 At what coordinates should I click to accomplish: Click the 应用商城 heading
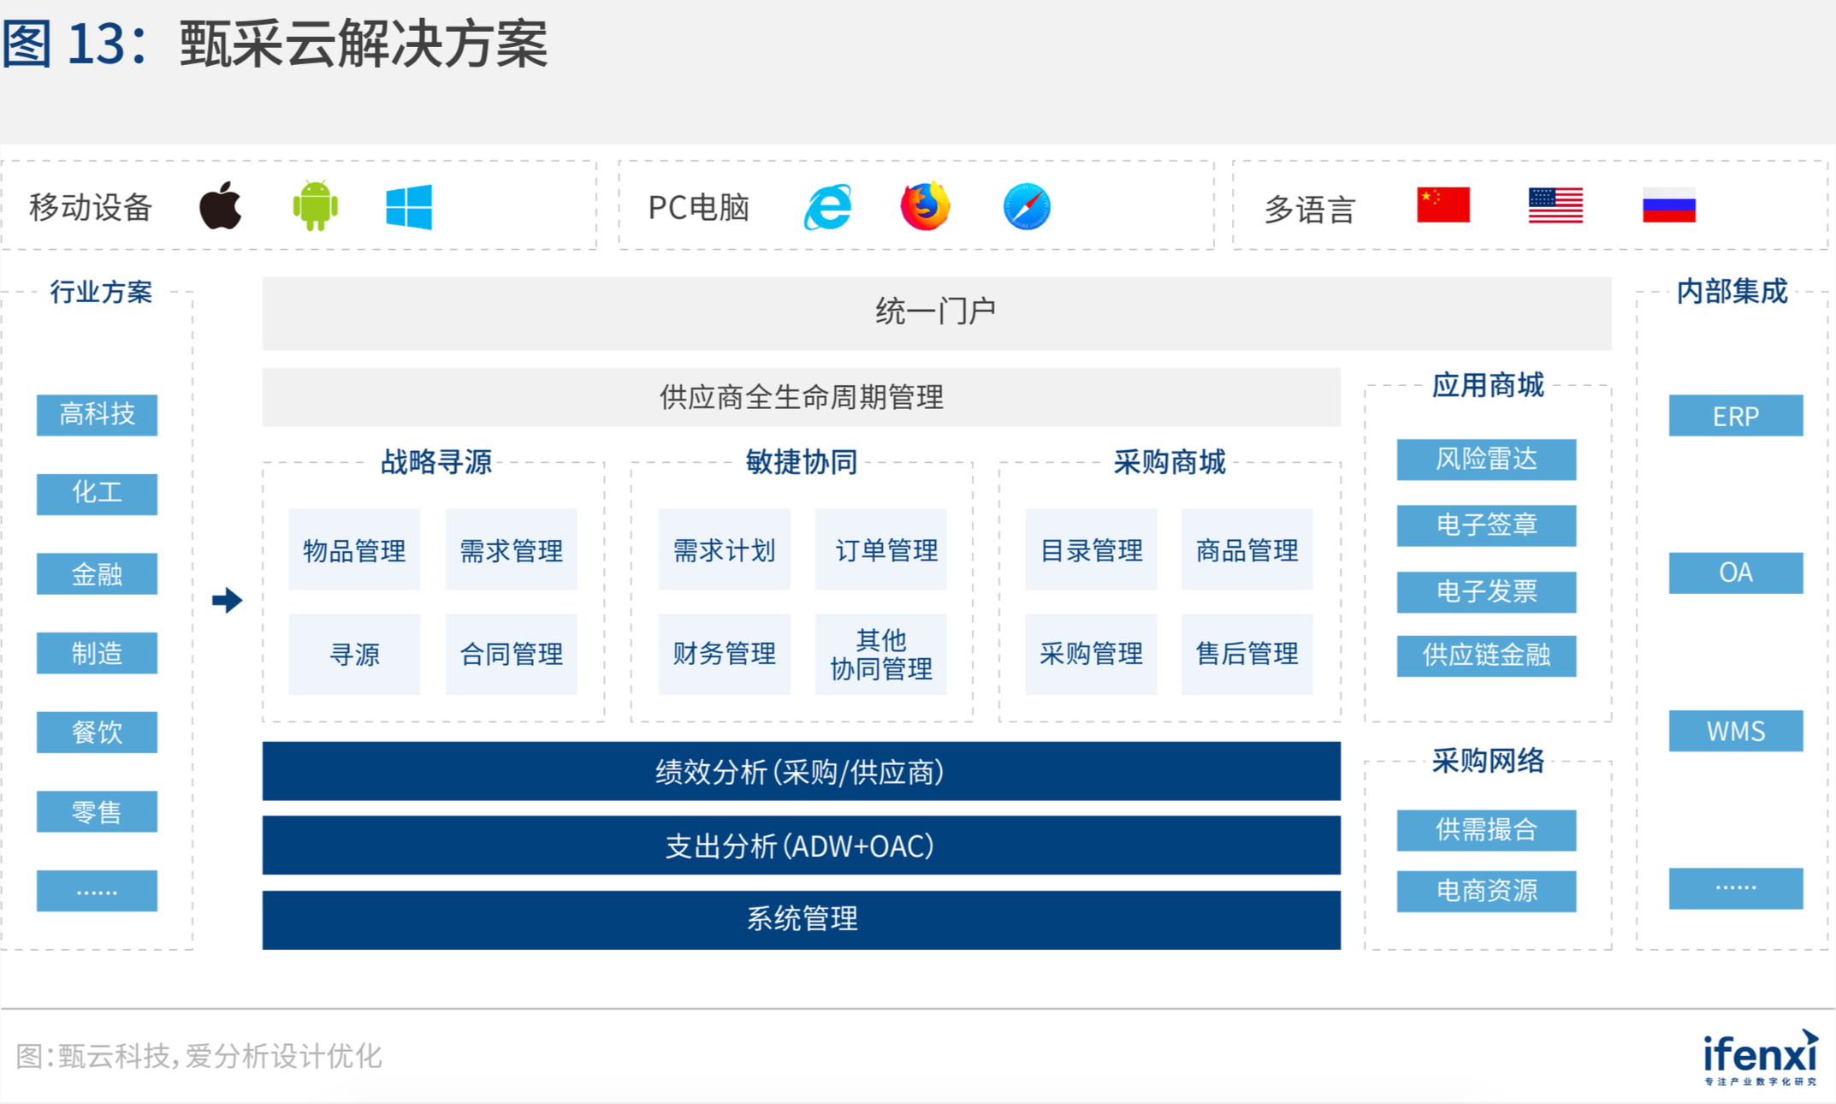pos(1488,385)
